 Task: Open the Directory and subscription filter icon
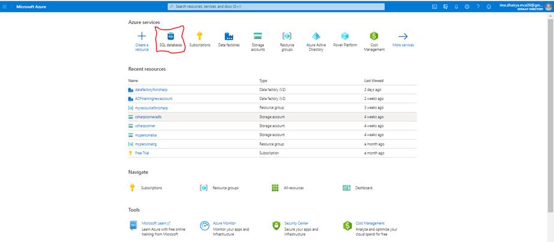(445, 7)
